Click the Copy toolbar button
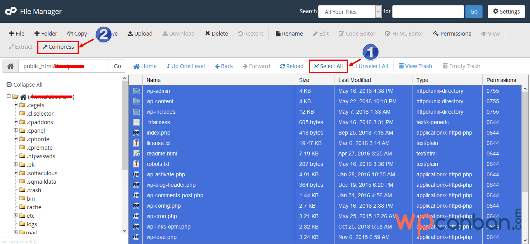Screen dimensions: 530x244 [77, 34]
